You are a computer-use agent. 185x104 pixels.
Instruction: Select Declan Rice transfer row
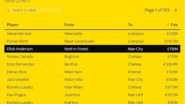(92, 72)
